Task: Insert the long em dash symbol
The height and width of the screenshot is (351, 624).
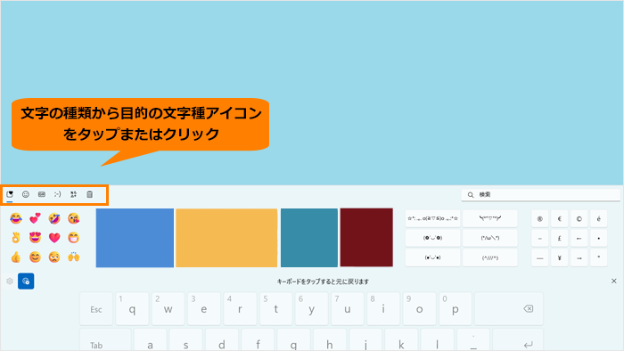Action: (539, 258)
